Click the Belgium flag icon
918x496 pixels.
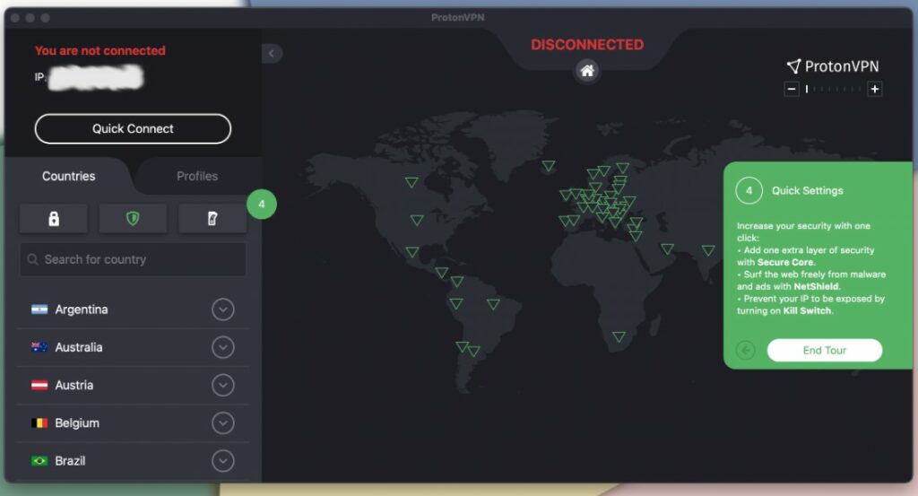tap(39, 422)
